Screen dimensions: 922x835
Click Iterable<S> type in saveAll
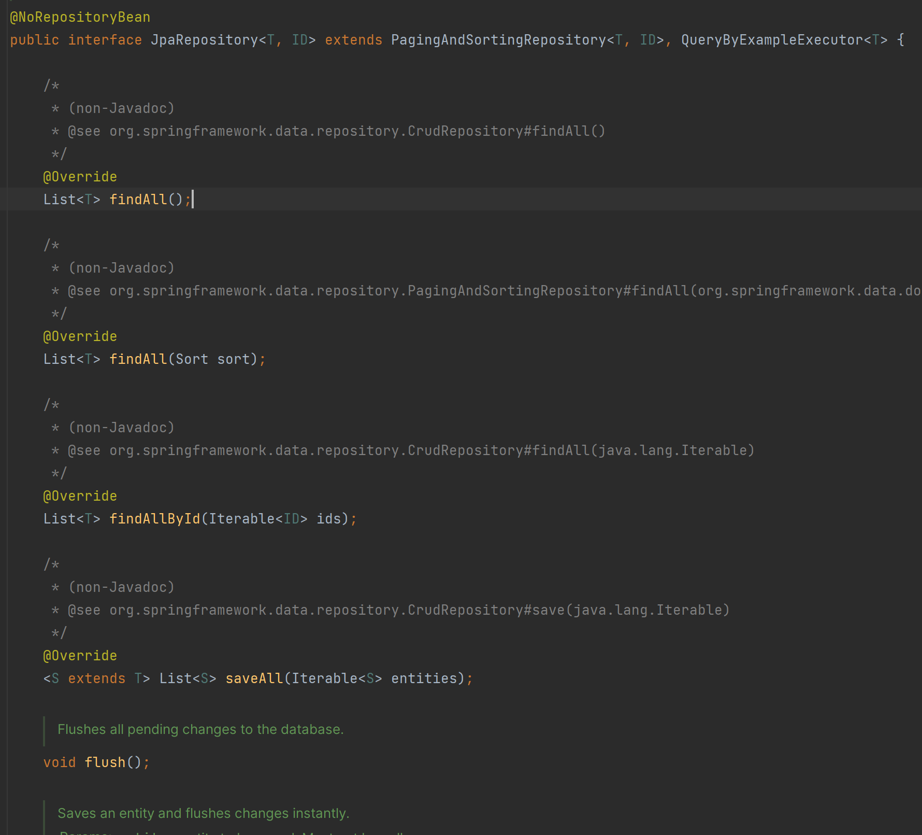pos(337,678)
